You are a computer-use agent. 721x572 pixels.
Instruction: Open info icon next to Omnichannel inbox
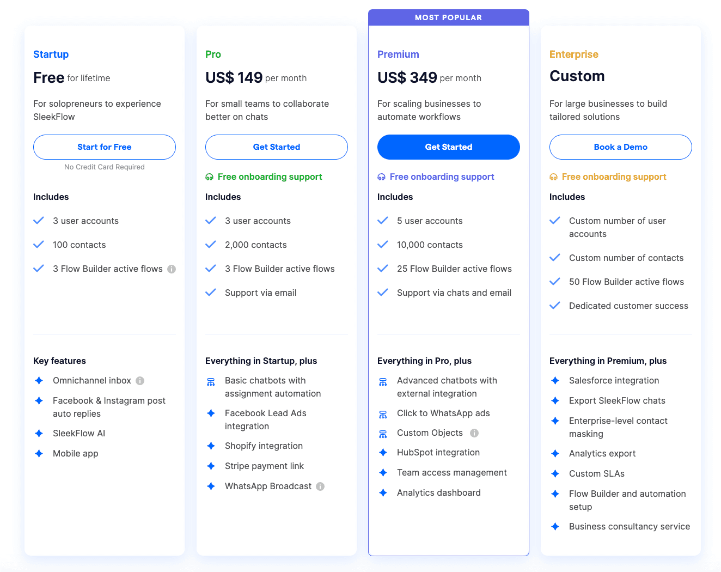pos(140,381)
